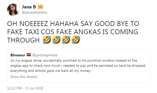
Task: Click the quoted line ending with my money
Action: (x=50, y=71)
